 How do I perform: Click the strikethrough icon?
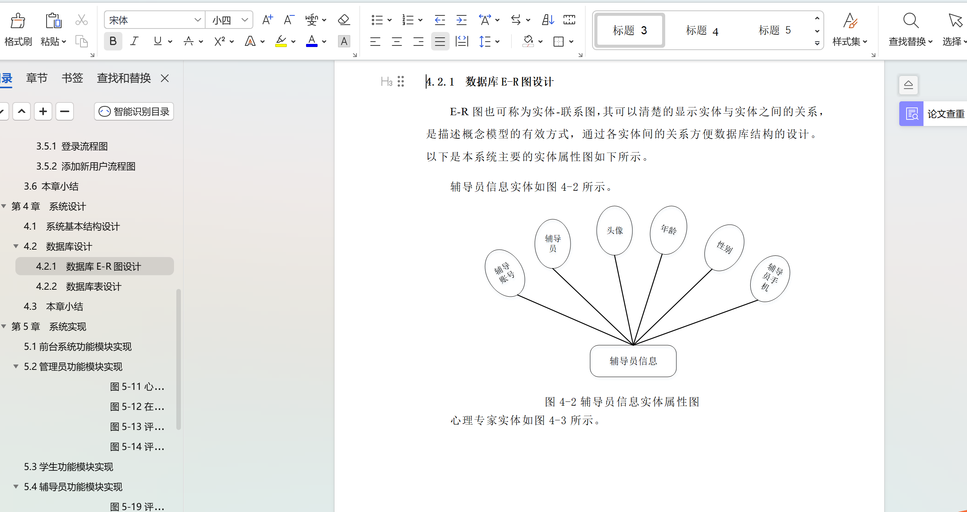(189, 41)
